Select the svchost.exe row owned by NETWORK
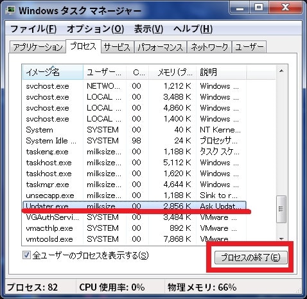The image size is (307, 299). 134,86
